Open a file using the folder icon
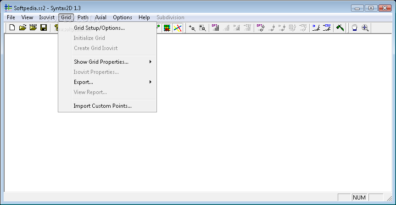The height and width of the screenshot is (205, 396). (23, 28)
